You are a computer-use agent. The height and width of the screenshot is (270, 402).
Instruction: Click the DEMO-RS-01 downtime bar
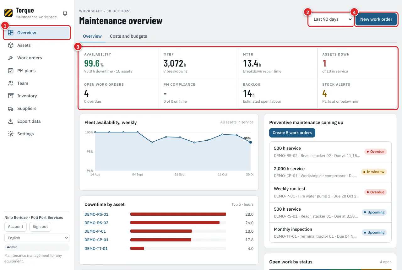tap(178, 214)
